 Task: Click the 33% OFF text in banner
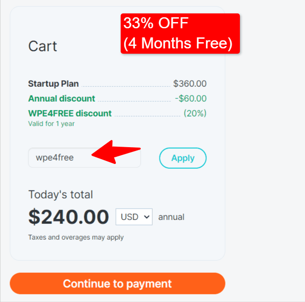point(156,23)
